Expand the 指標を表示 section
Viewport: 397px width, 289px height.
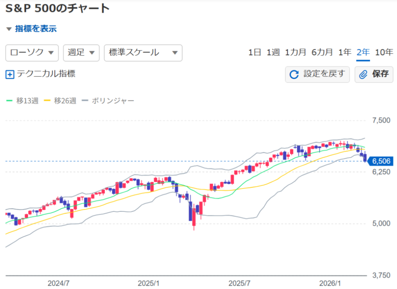point(36,29)
